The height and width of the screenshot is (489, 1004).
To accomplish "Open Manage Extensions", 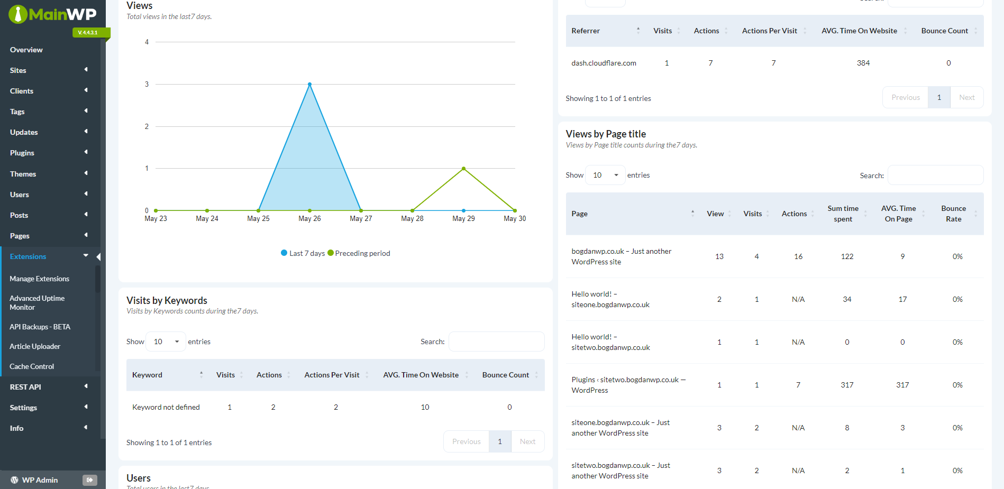I will [40, 279].
